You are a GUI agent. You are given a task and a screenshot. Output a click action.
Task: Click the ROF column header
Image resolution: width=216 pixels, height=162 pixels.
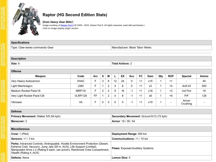(x=171, y=76)
